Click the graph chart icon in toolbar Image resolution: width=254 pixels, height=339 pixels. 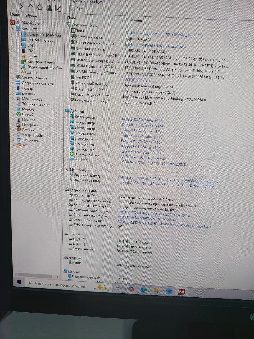[x=58, y=8]
